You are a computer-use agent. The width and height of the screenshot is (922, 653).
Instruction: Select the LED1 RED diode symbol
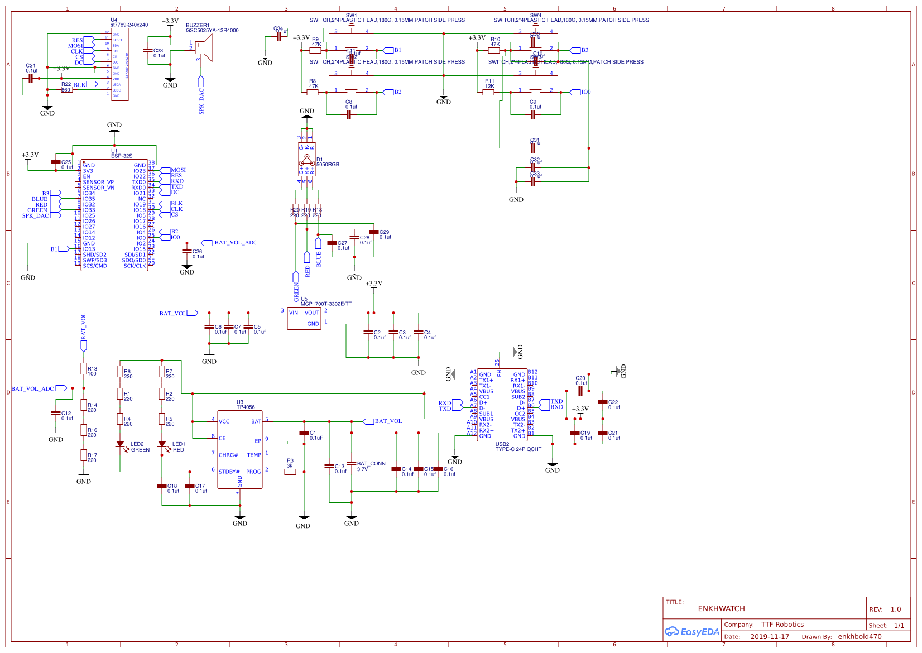point(162,444)
